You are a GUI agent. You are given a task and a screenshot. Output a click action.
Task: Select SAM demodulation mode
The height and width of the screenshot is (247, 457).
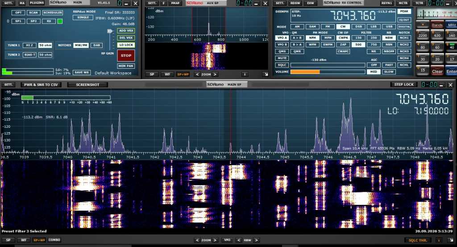click(312, 26)
